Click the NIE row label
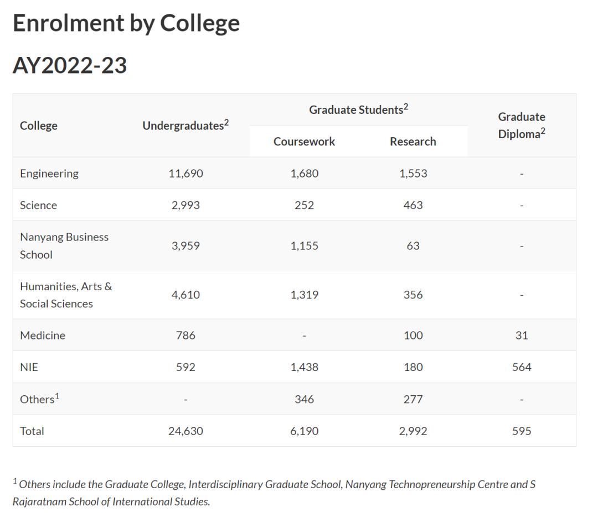Screen dimensions: 598x518 (29, 368)
